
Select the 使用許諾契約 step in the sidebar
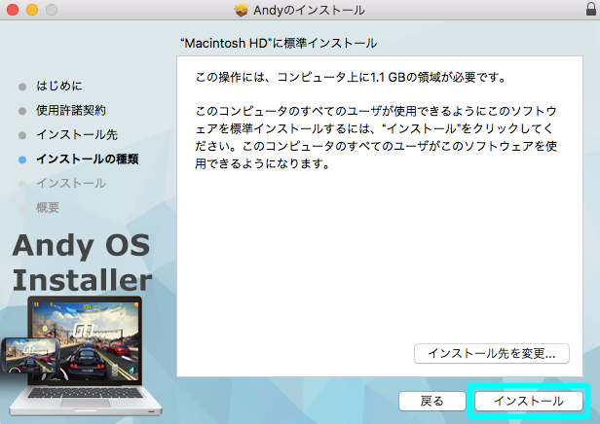coord(71,111)
